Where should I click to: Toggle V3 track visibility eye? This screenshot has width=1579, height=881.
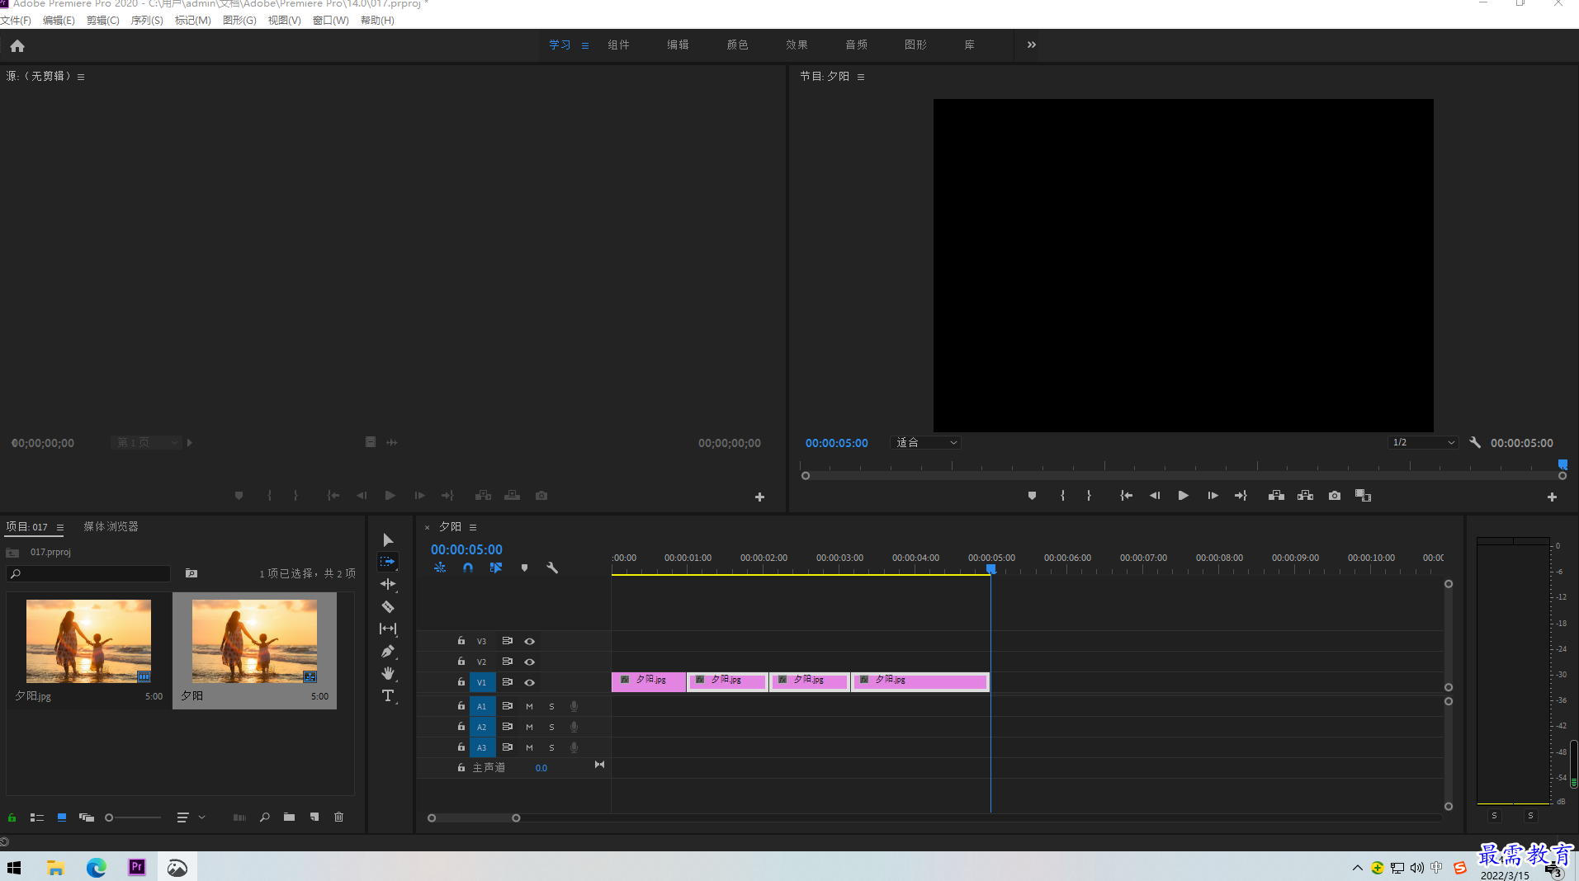coord(530,641)
